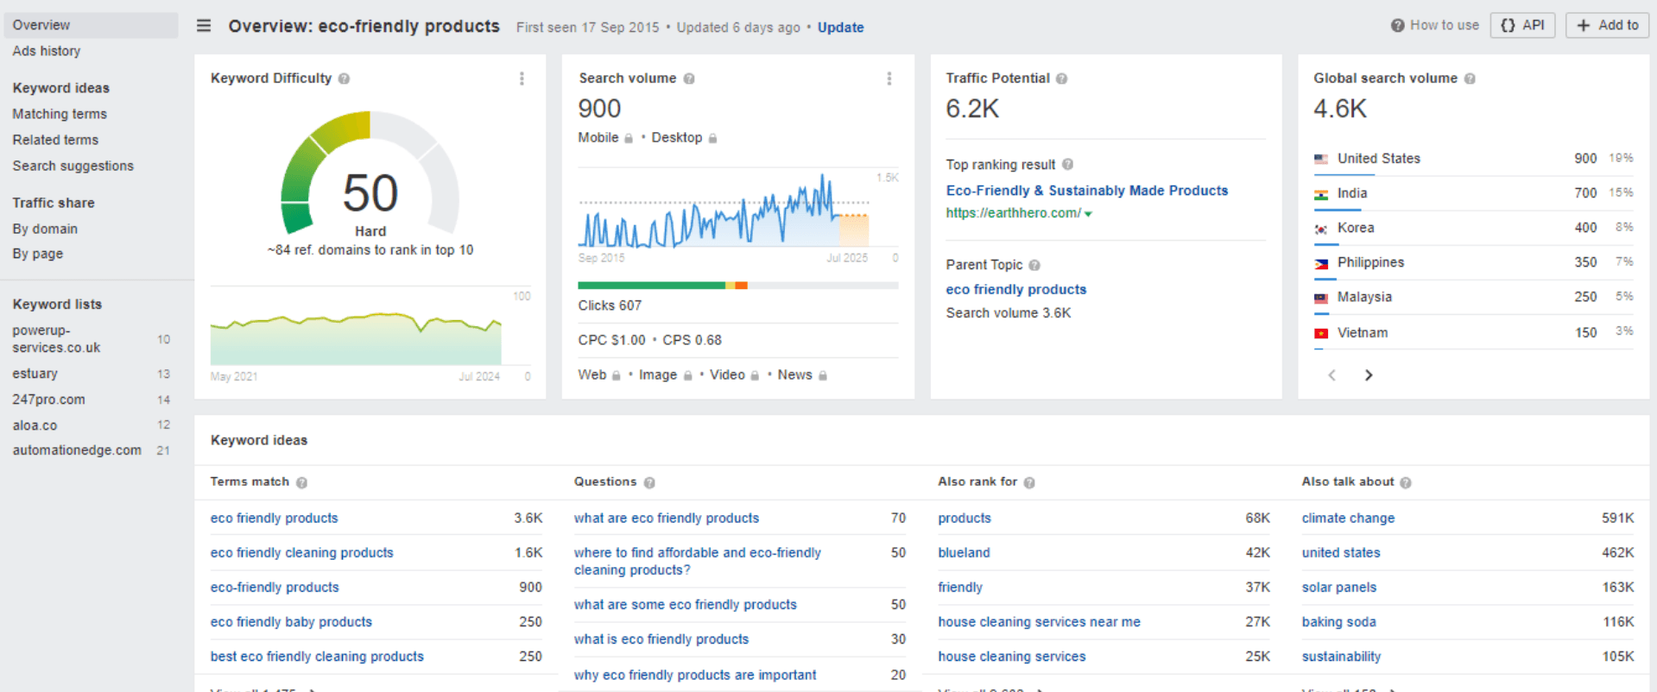Viewport: 1657px width, 692px height.
Task: Go to next page of countries
Action: point(1369,374)
